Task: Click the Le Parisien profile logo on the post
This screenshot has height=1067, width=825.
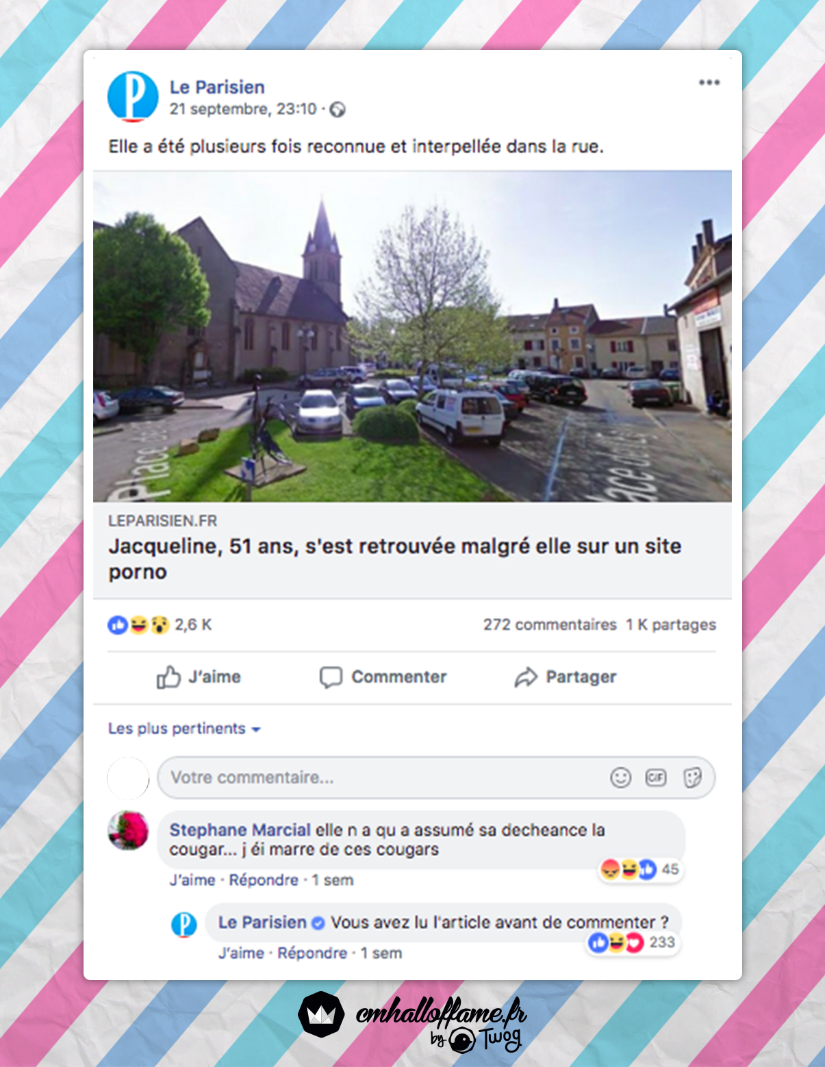Action: (x=133, y=97)
